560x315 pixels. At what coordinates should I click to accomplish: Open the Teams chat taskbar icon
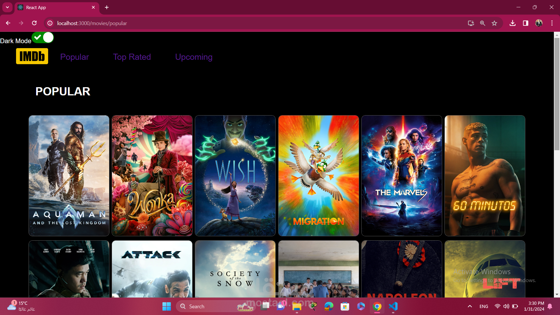pos(281,307)
